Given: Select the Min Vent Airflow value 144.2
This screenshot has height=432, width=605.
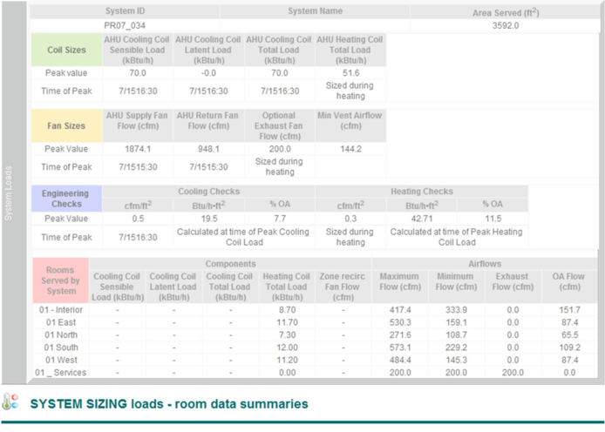Looking at the screenshot, I should coord(350,149).
